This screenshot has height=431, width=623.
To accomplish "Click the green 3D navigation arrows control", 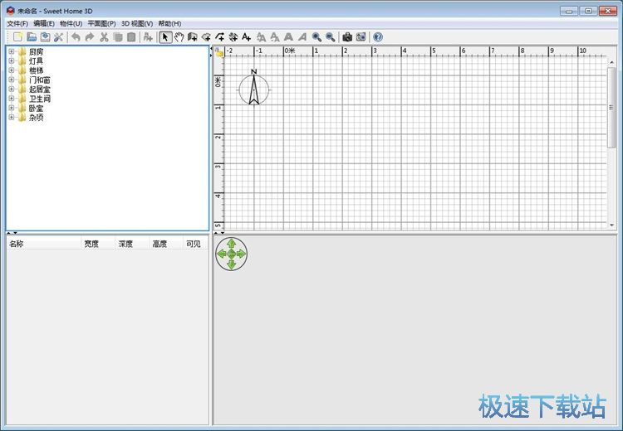I will 231,254.
